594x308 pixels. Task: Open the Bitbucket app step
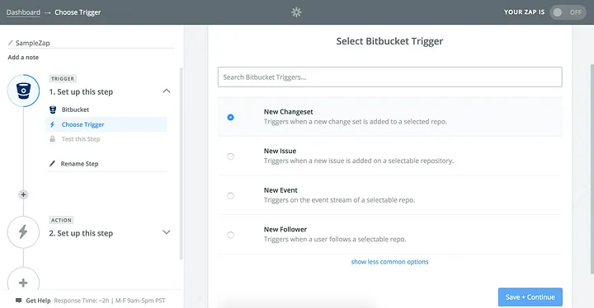pos(75,110)
